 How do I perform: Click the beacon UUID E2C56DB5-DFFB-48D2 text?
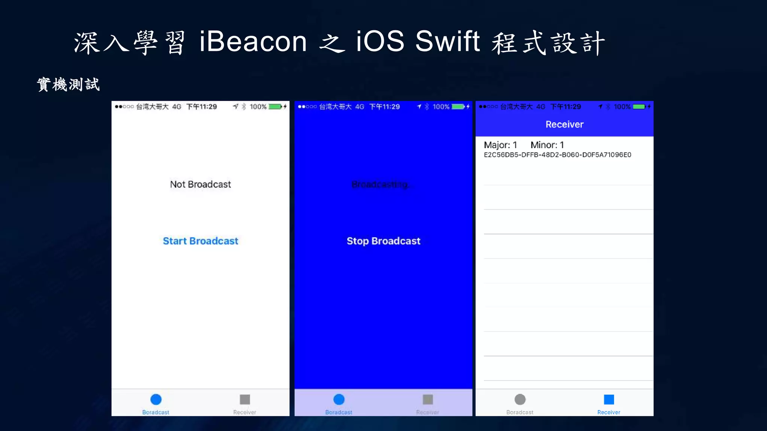pyautogui.click(x=557, y=155)
